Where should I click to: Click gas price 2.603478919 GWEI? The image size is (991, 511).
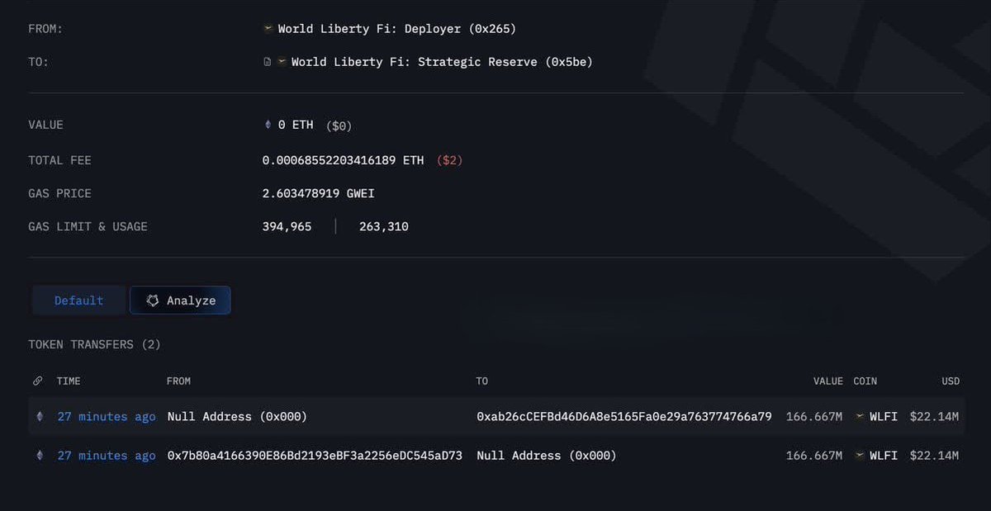tap(319, 193)
